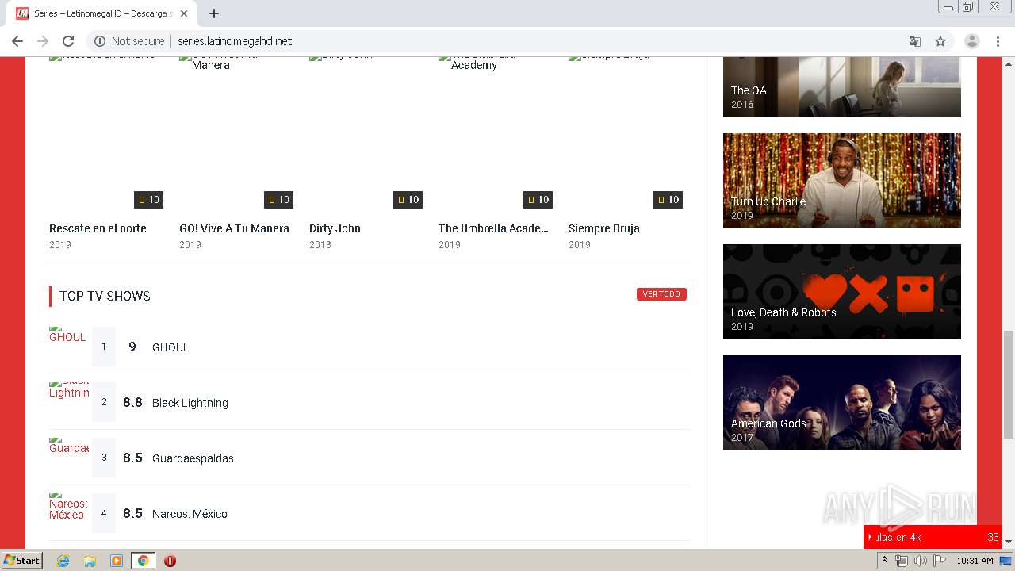Click the red 'ulas en 4k' notification bar

pos(933,537)
